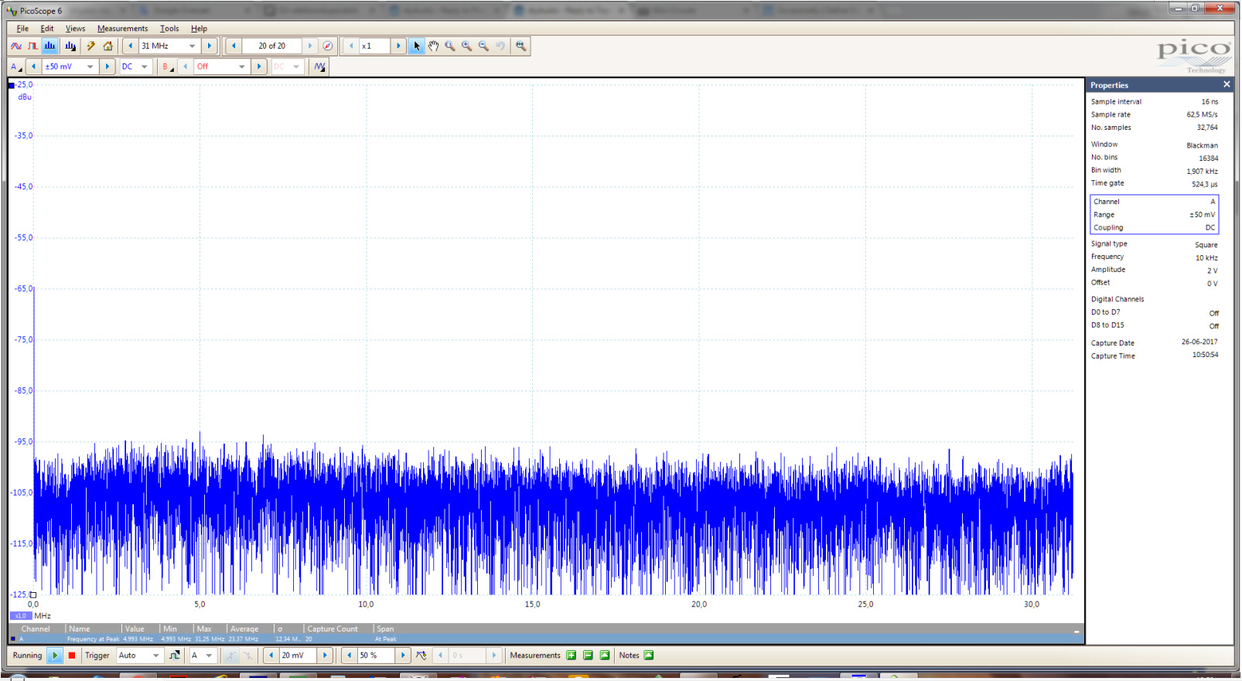This screenshot has height=681, width=1242.
Task: Decrease pre-trigger 50 % value
Action: coord(349,655)
